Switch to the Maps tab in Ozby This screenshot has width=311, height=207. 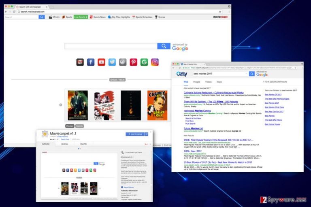click(219, 82)
